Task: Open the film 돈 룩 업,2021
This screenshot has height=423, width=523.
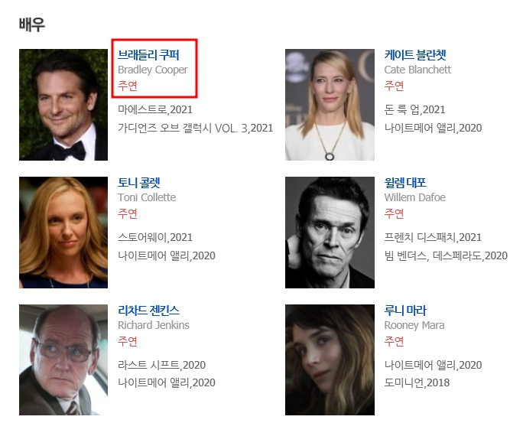Action: point(414,109)
